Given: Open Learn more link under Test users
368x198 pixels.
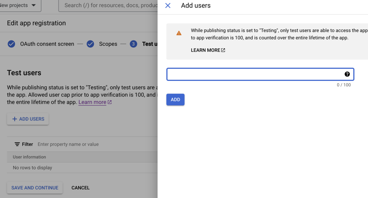Looking at the screenshot, I should point(92,102).
